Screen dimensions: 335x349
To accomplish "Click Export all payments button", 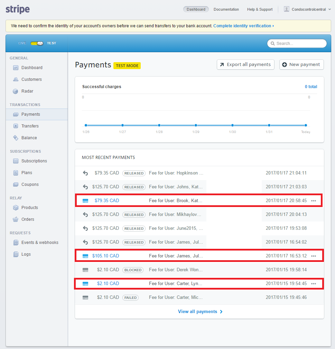I will 245,65.
